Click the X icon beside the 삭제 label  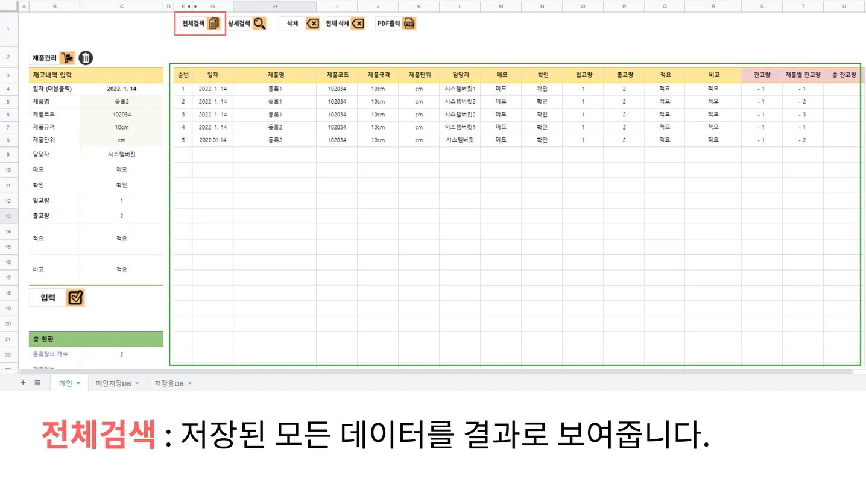coord(312,24)
